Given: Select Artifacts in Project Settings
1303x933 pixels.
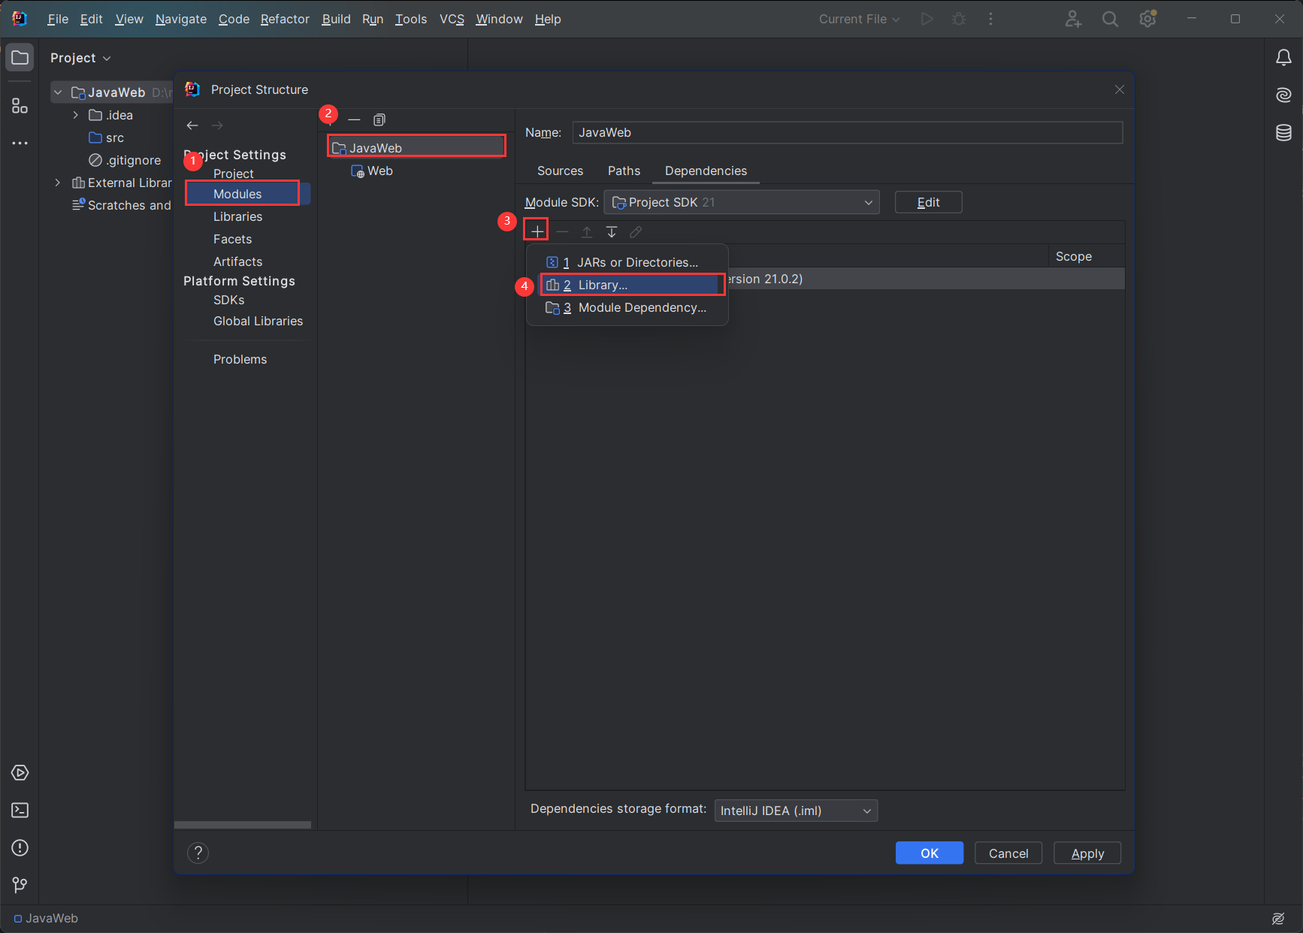Looking at the screenshot, I should pyautogui.click(x=237, y=261).
